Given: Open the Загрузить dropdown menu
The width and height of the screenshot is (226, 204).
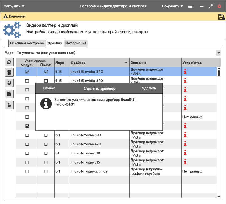Looking at the screenshot, I should pos(14,6).
